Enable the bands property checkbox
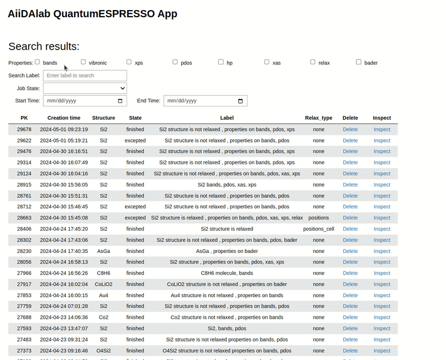Screen dimensions: 446x360 pyautogui.click(x=37, y=62)
